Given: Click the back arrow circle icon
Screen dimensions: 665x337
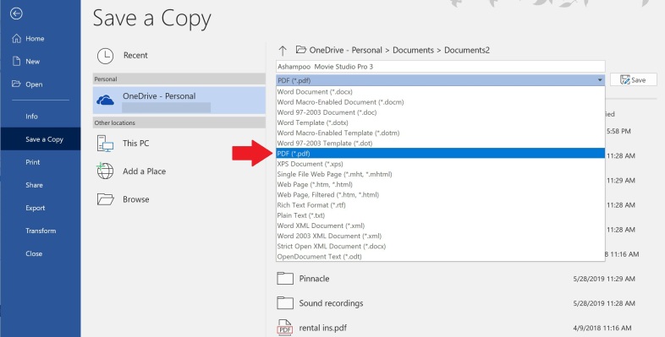Looking at the screenshot, I should 16,14.
